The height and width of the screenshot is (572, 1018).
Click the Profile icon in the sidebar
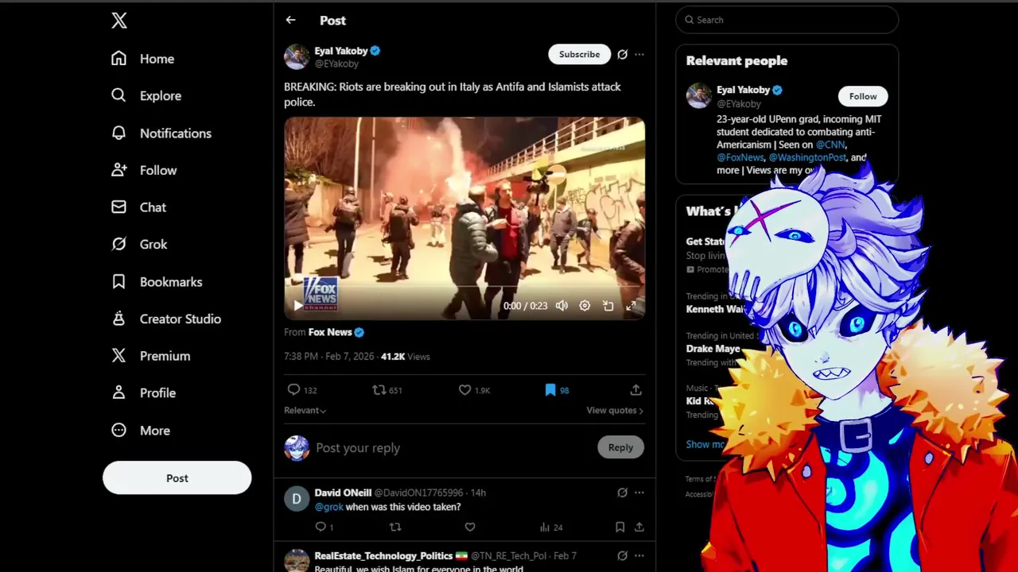click(x=119, y=392)
